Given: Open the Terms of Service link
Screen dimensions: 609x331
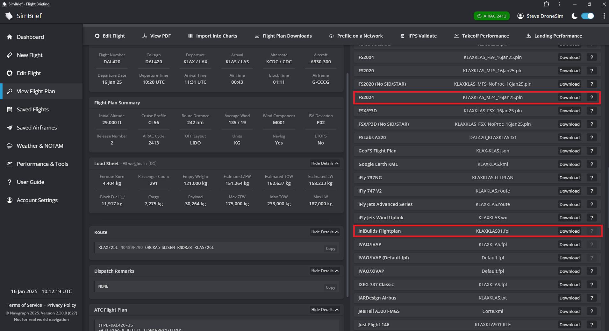Looking at the screenshot, I should [24, 305].
